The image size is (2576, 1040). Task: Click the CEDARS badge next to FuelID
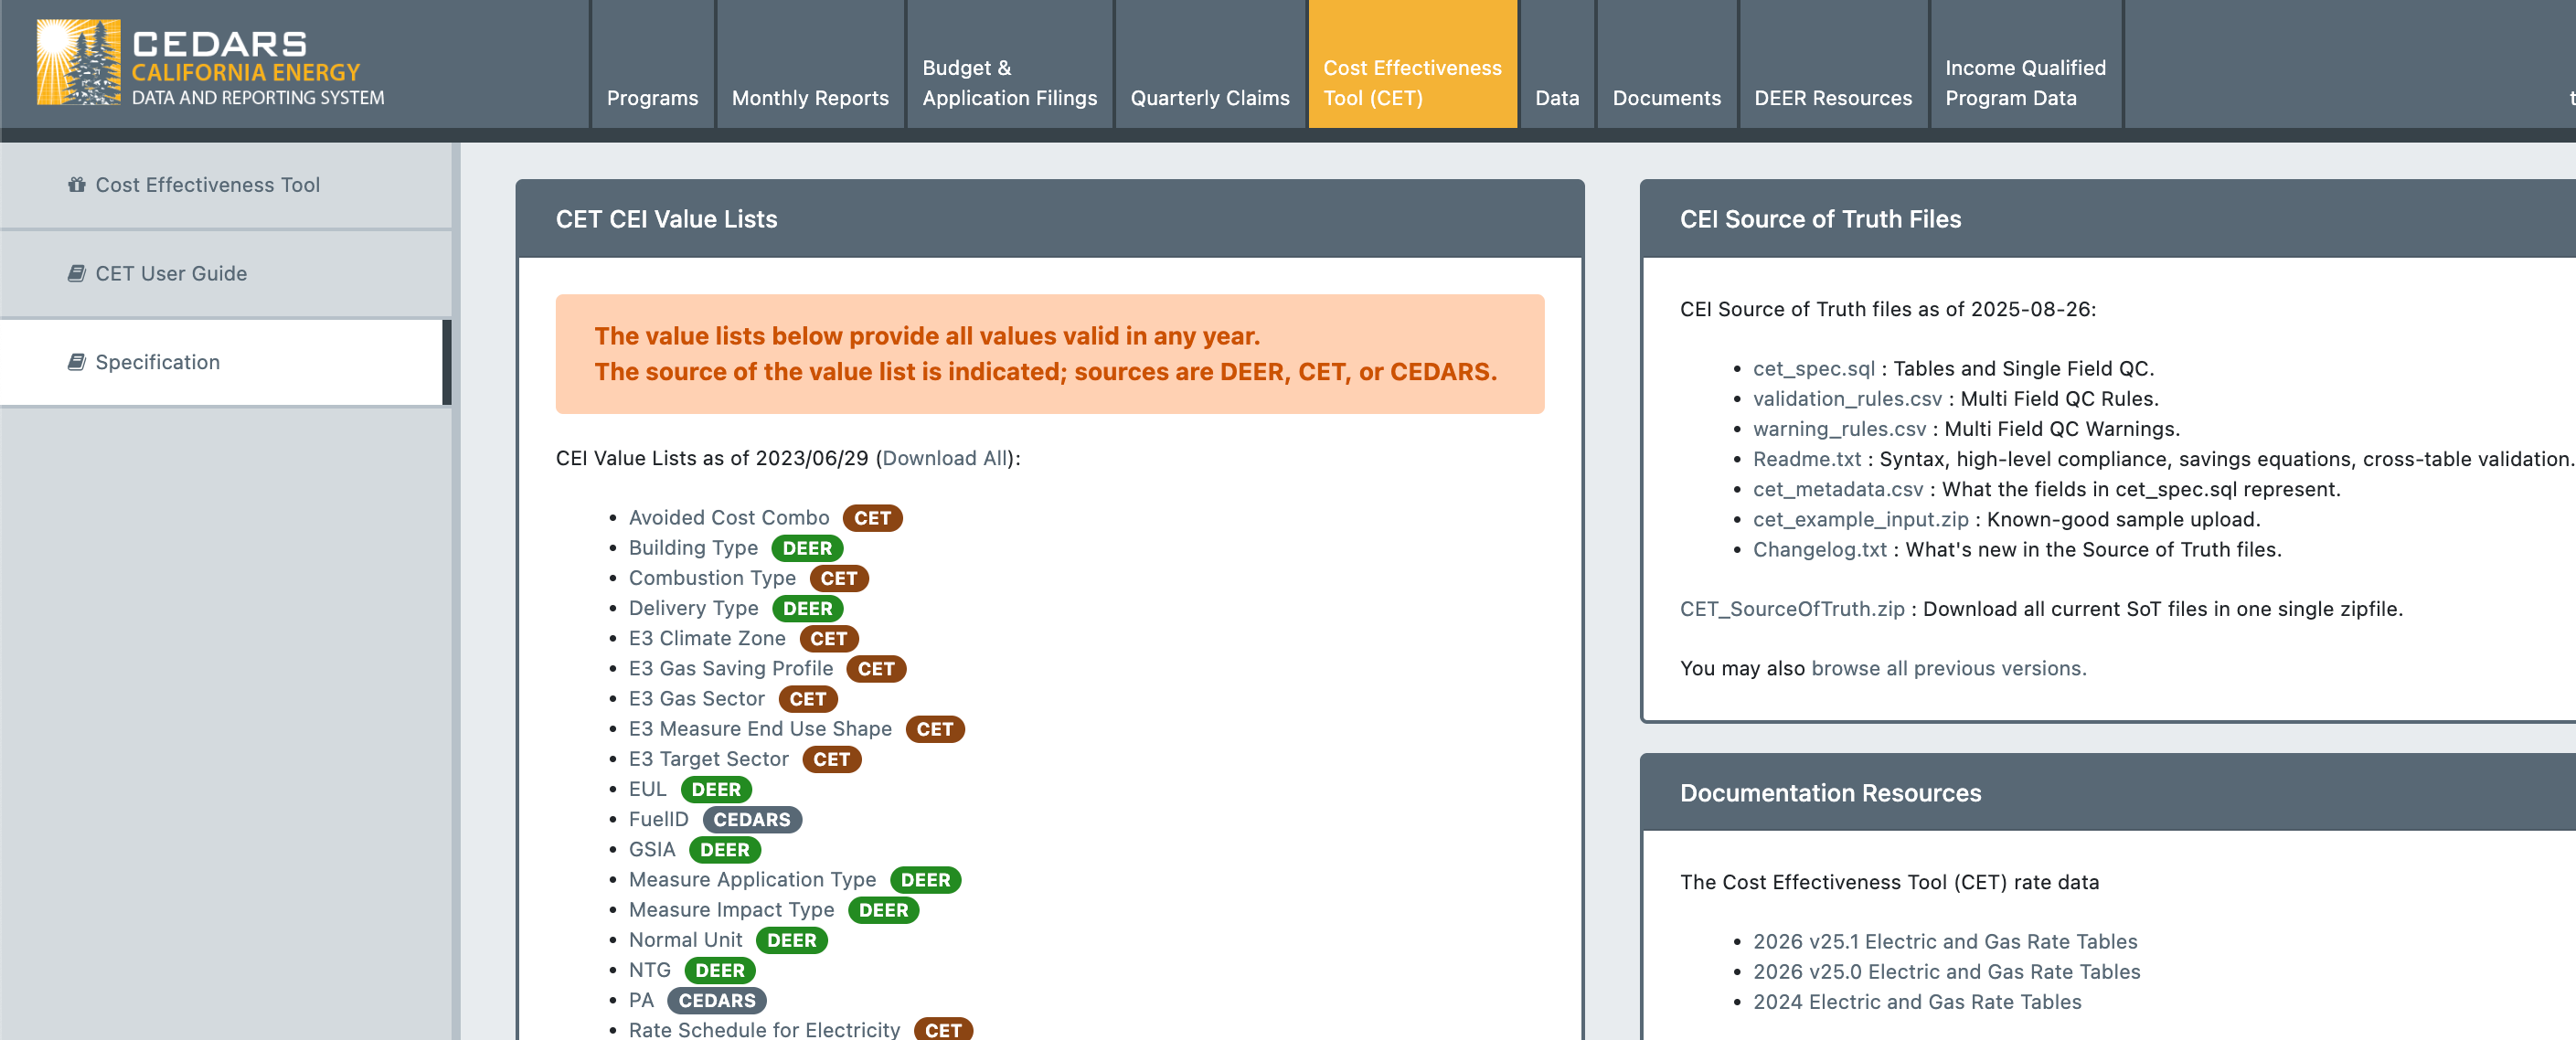(751, 820)
